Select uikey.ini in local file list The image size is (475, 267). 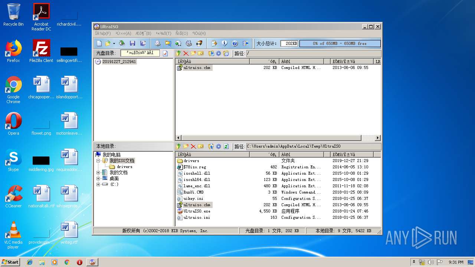[x=194, y=199]
